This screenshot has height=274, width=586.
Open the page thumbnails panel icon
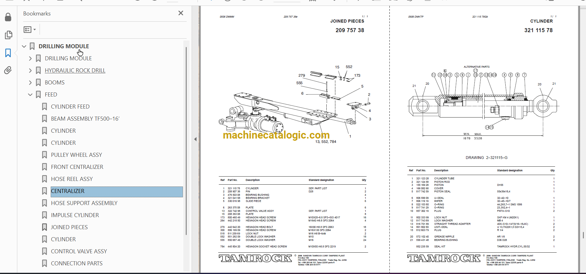click(8, 35)
